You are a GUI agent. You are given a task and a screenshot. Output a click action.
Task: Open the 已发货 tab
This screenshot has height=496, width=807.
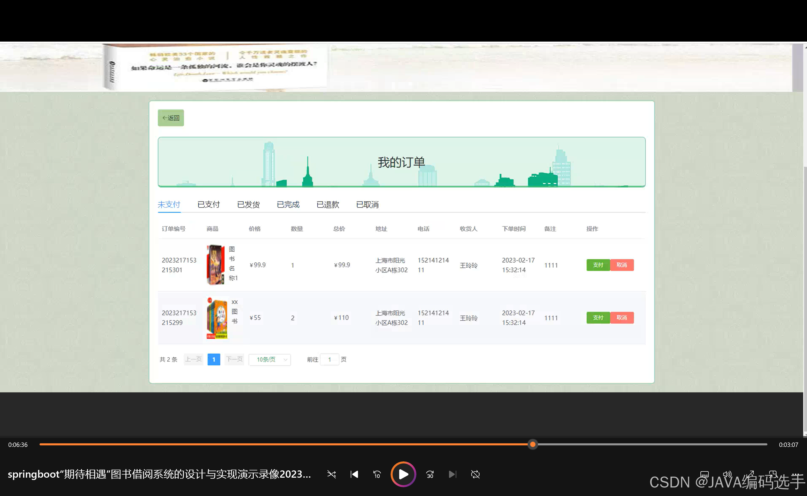click(248, 205)
